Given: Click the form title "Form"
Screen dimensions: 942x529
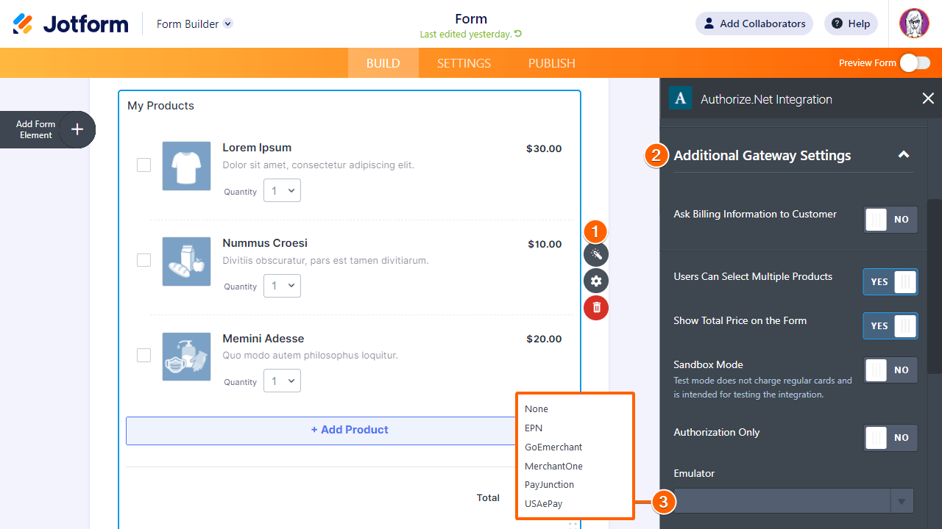Looking at the screenshot, I should click(471, 19).
